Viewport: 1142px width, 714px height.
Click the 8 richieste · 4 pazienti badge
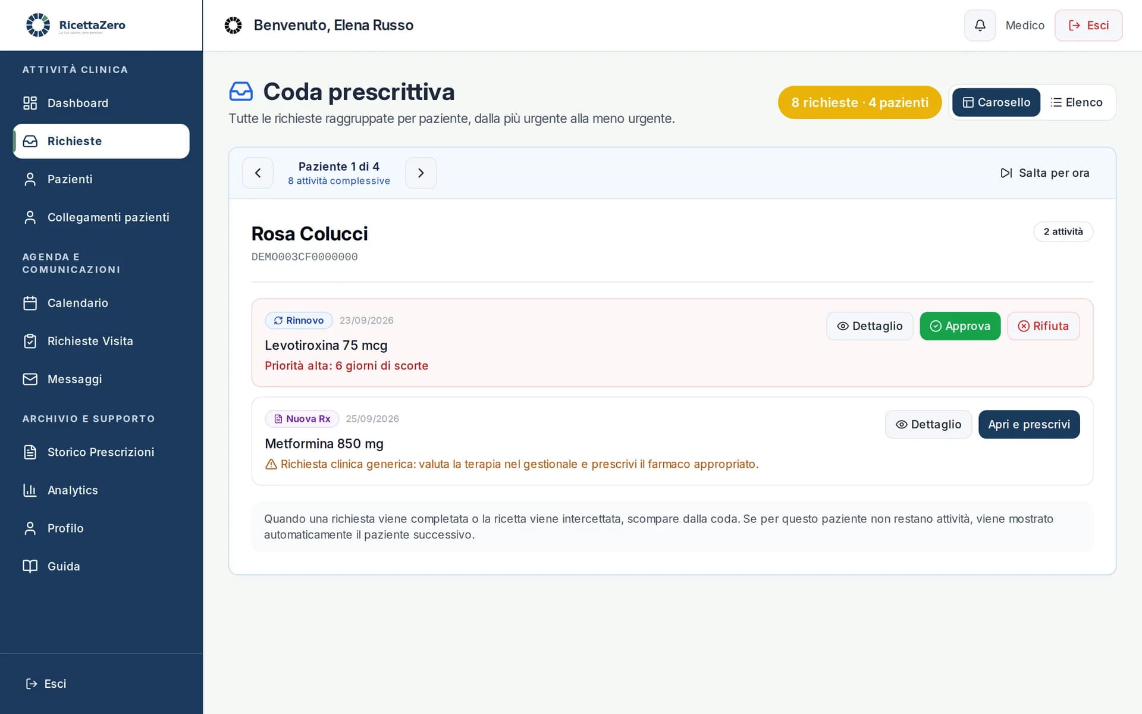pos(859,102)
